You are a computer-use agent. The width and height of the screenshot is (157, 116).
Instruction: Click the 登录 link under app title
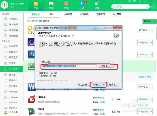point(12,7)
